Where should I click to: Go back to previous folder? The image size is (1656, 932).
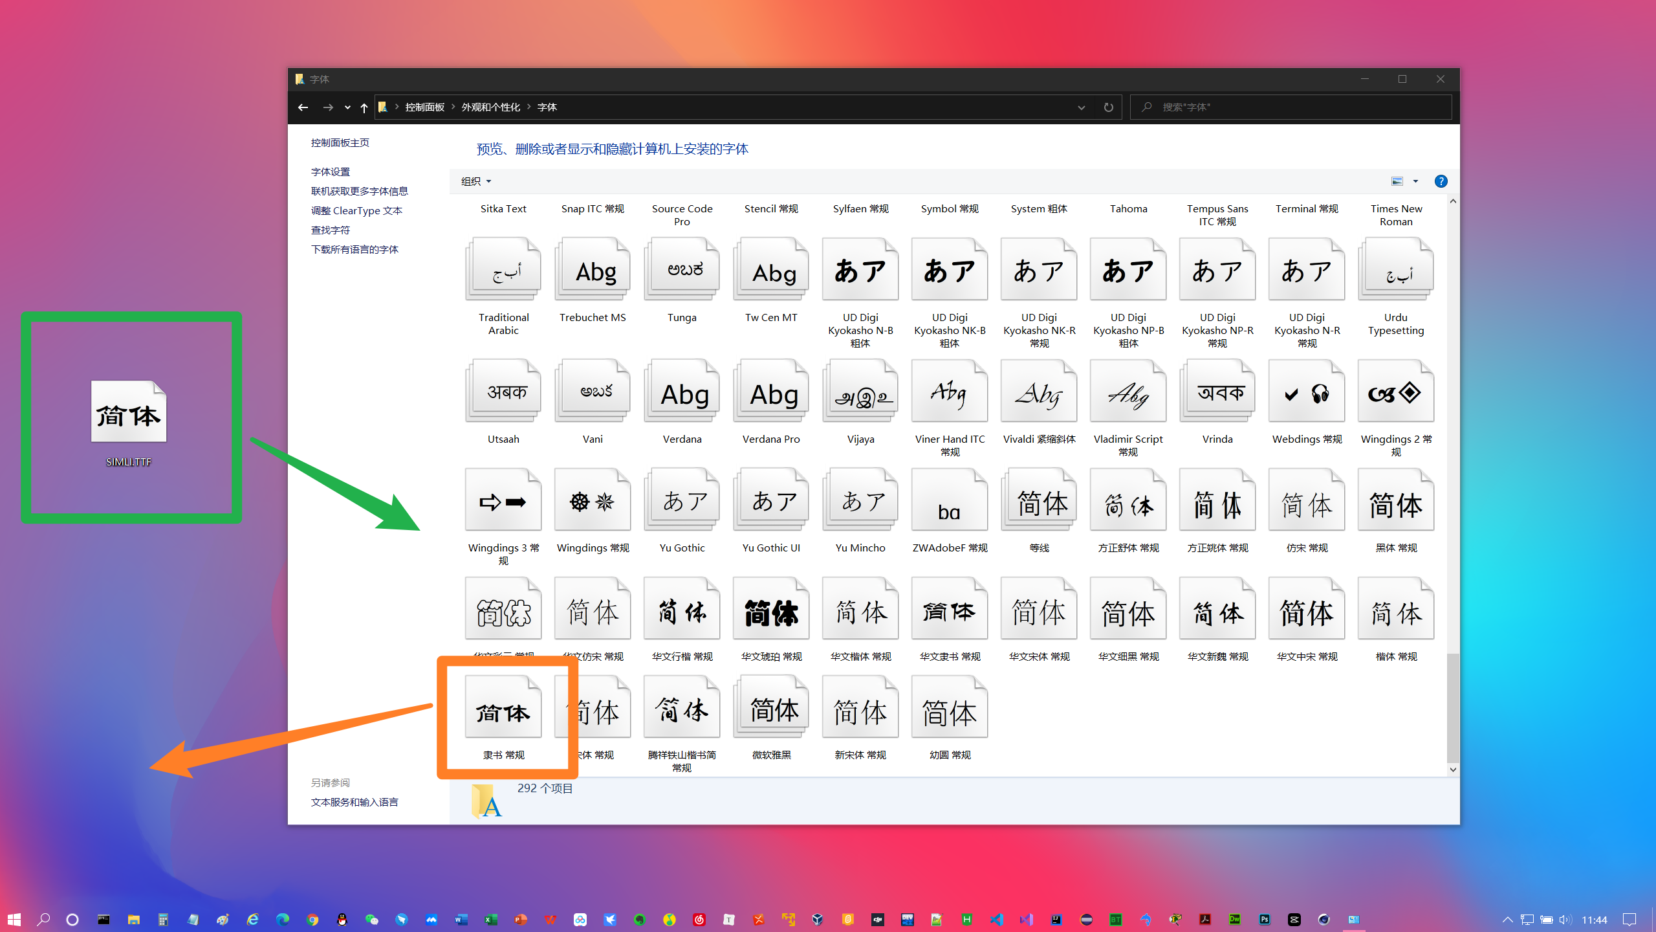(x=303, y=107)
